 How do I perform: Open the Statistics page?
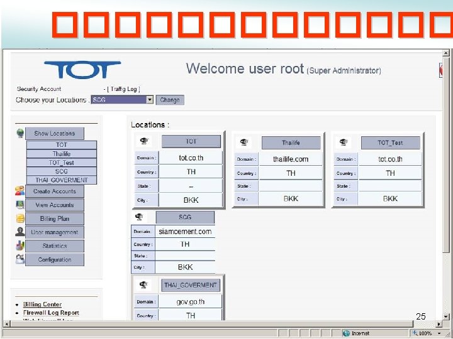point(55,246)
